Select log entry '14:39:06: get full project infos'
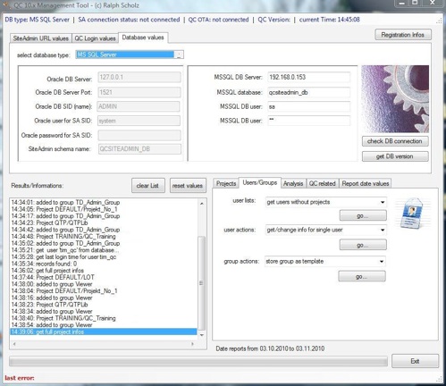This screenshot has height=386, width=446. coord(104,331)
